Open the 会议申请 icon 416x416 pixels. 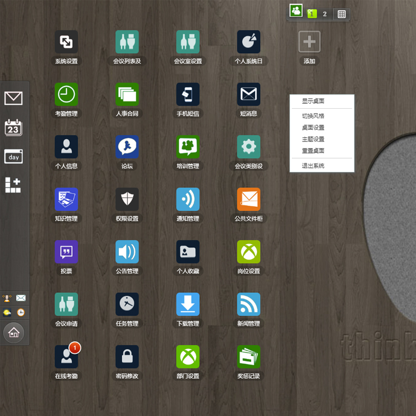(x=67, y=305)
